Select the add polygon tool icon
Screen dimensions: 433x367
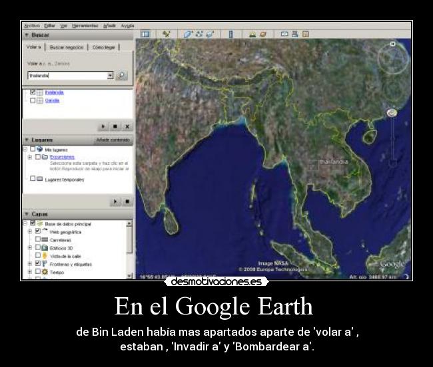click(188, 34)
